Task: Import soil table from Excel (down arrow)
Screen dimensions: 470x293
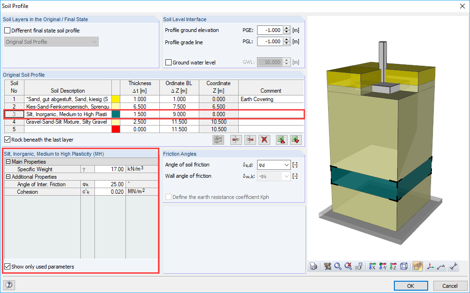Action: click(296, 140)
